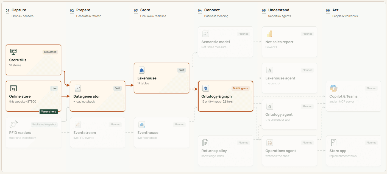Click the Store tills till icon
This screenshot has width=387, height=174.
click(x=13, y=52)
